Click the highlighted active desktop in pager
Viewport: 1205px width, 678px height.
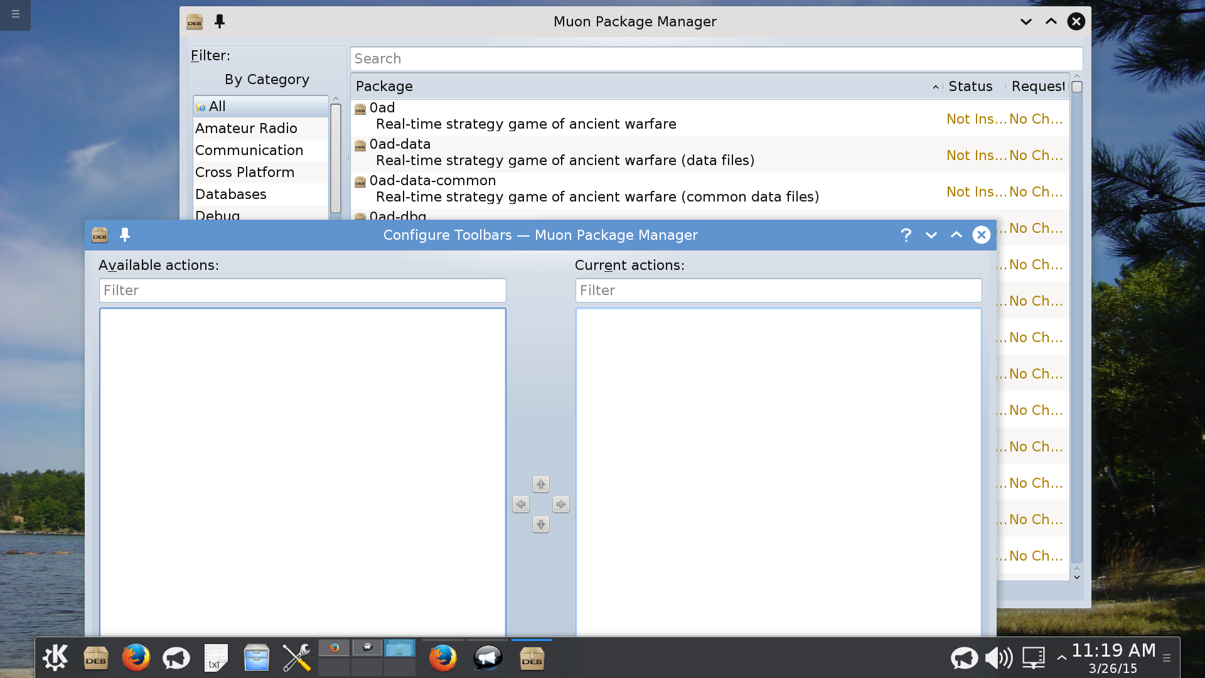[x=400, y=648]
